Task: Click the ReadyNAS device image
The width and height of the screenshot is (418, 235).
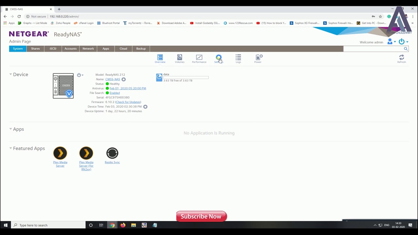Action: 63,86
